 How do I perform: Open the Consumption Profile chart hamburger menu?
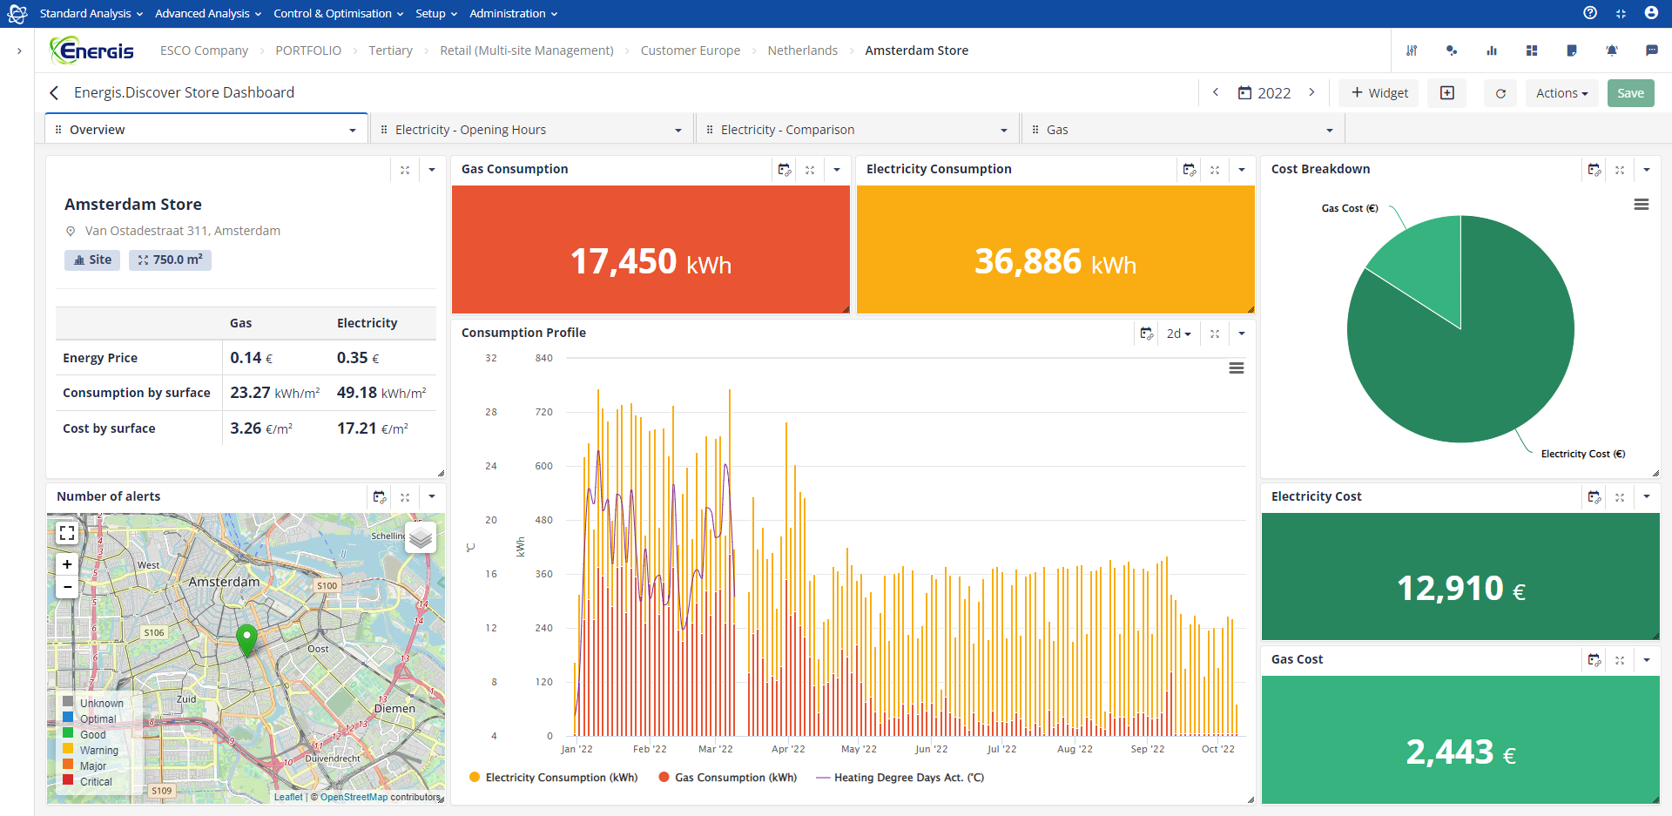point(1237,368)
